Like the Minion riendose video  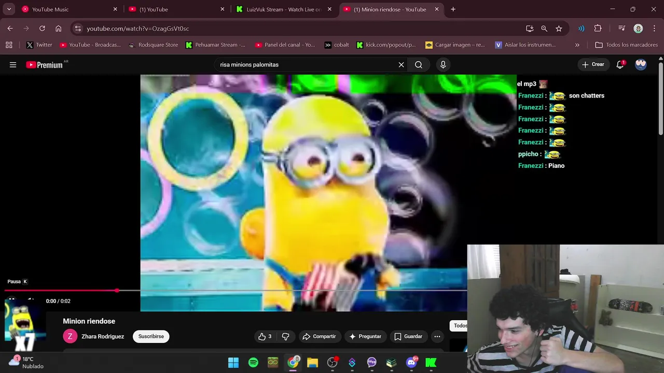tap(266, 337)
